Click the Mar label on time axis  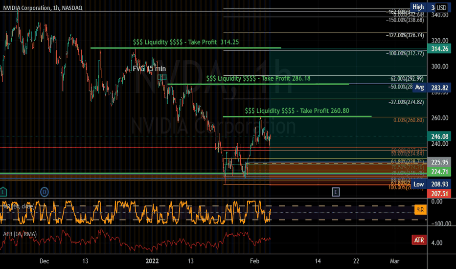394,261
